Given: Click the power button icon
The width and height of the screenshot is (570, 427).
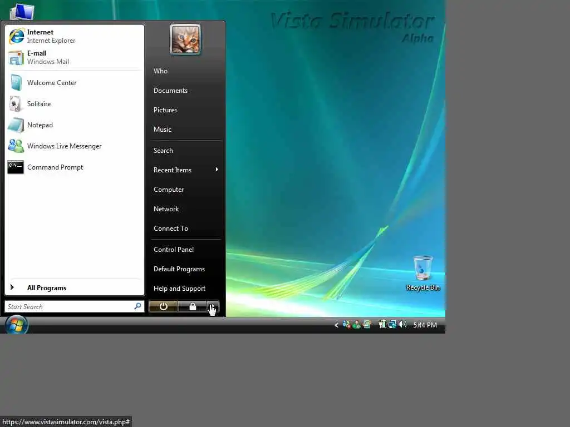Looking at the screenshot, I should pos(163,306).
